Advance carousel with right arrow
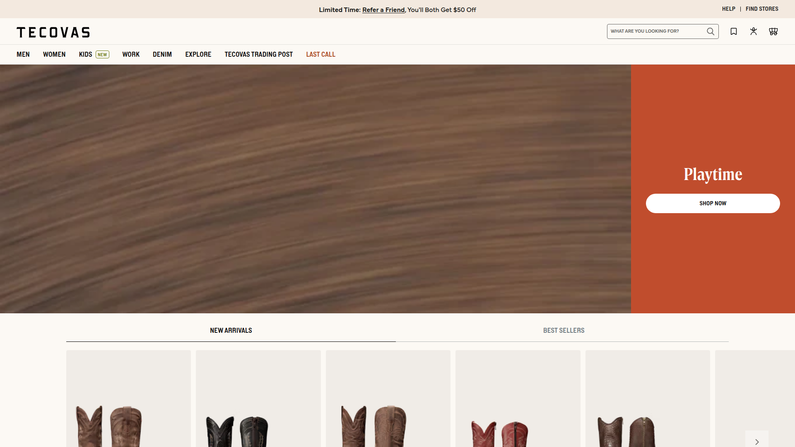This screenshot has height=447, width=795. pos(757,441)
